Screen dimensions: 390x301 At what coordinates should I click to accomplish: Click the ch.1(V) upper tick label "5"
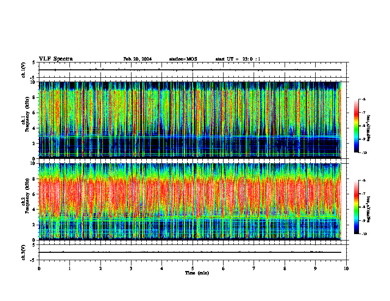(34, 63)
